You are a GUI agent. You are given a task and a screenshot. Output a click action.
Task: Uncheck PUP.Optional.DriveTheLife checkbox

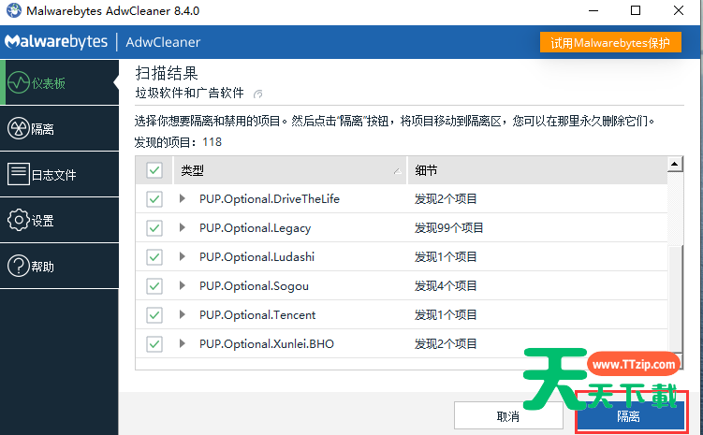click(154, 199)
